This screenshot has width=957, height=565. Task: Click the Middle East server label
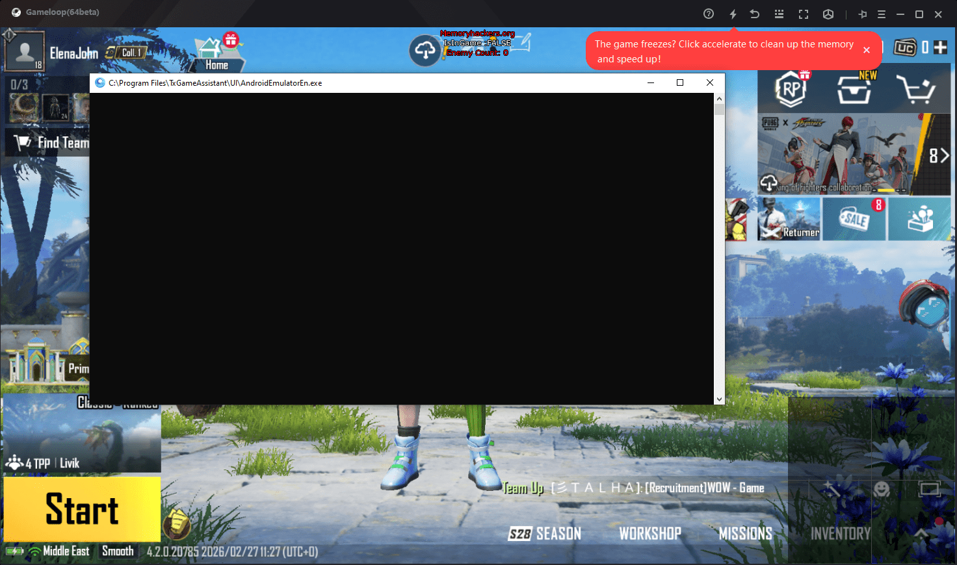pos(66,551)
